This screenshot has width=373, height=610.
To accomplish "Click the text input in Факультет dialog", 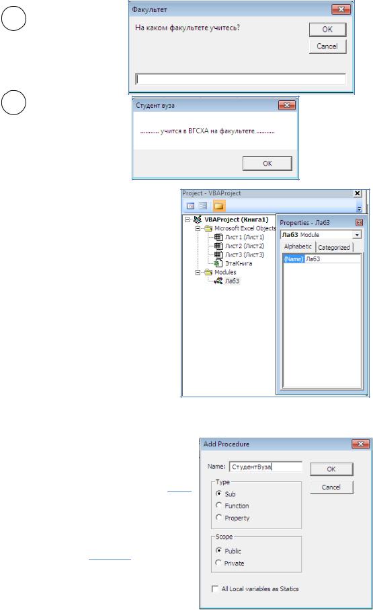I will (240, 79).
